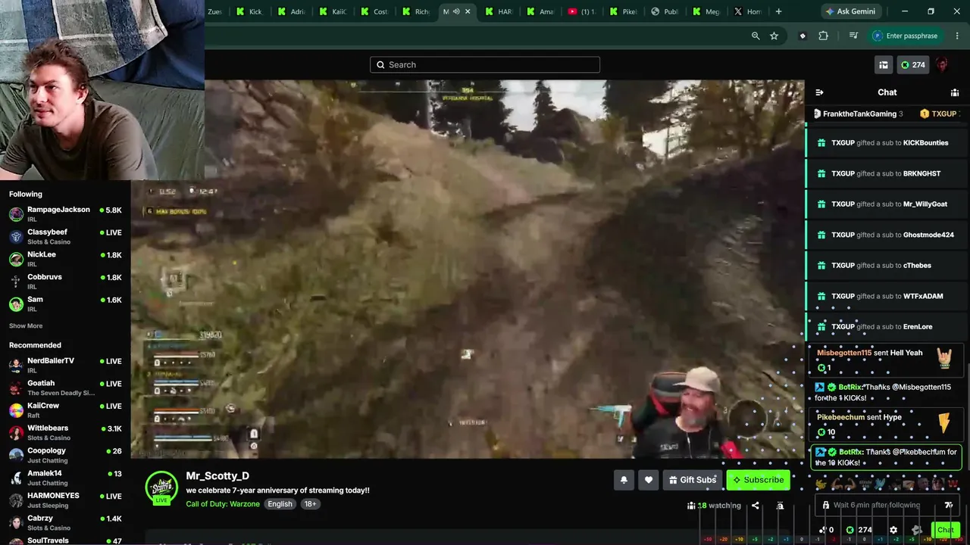Click Ghostmode424 in gifted sub message

(928, 235)
